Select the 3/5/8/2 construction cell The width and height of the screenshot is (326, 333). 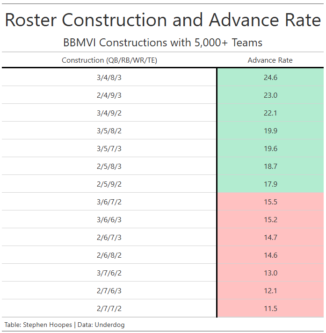click(x=109, y=130)
